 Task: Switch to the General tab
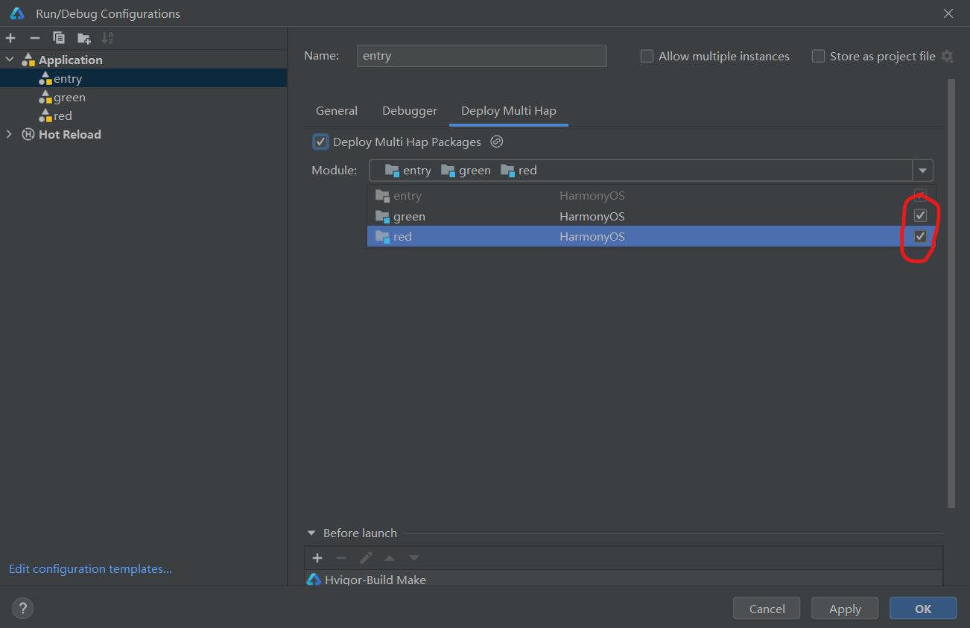point(337,110)
